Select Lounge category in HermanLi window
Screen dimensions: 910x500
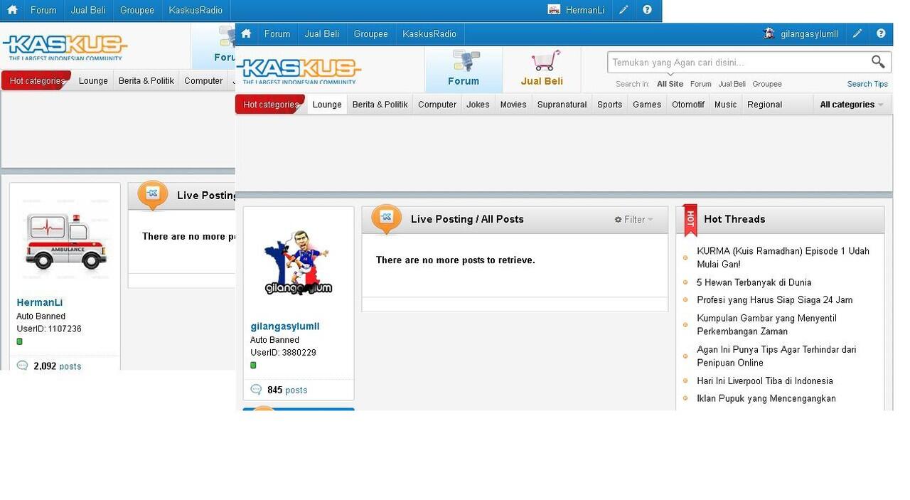coord(93,81)
